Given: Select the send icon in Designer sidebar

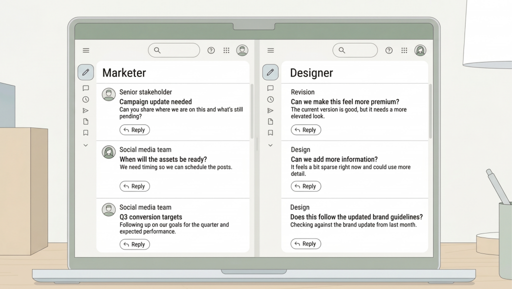Looking at the screenshot, I should pyautogui.click(x=270, y=110).
